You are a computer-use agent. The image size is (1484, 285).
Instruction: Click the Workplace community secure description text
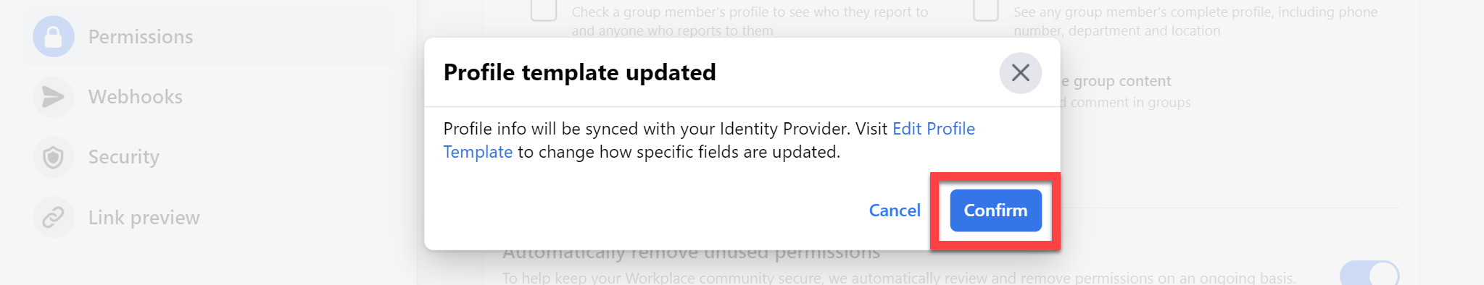tap(899, 278)
